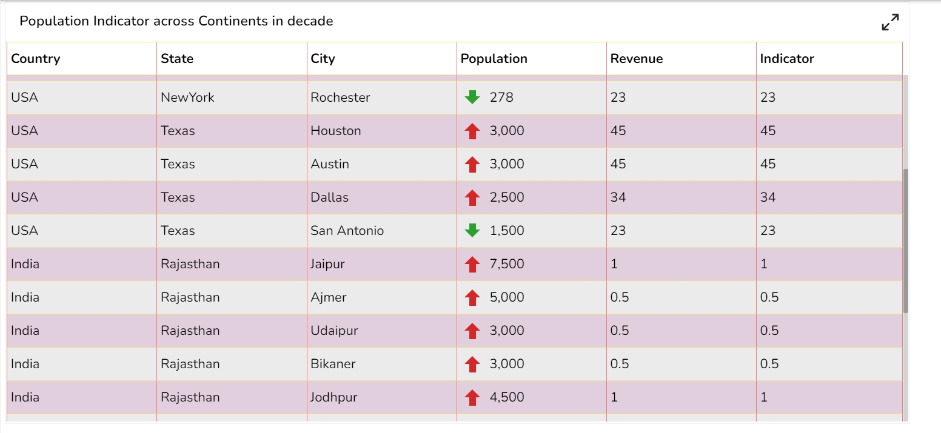Click the red up arrow for Austin
Viewport: 941px width, 433px height.
472,164
